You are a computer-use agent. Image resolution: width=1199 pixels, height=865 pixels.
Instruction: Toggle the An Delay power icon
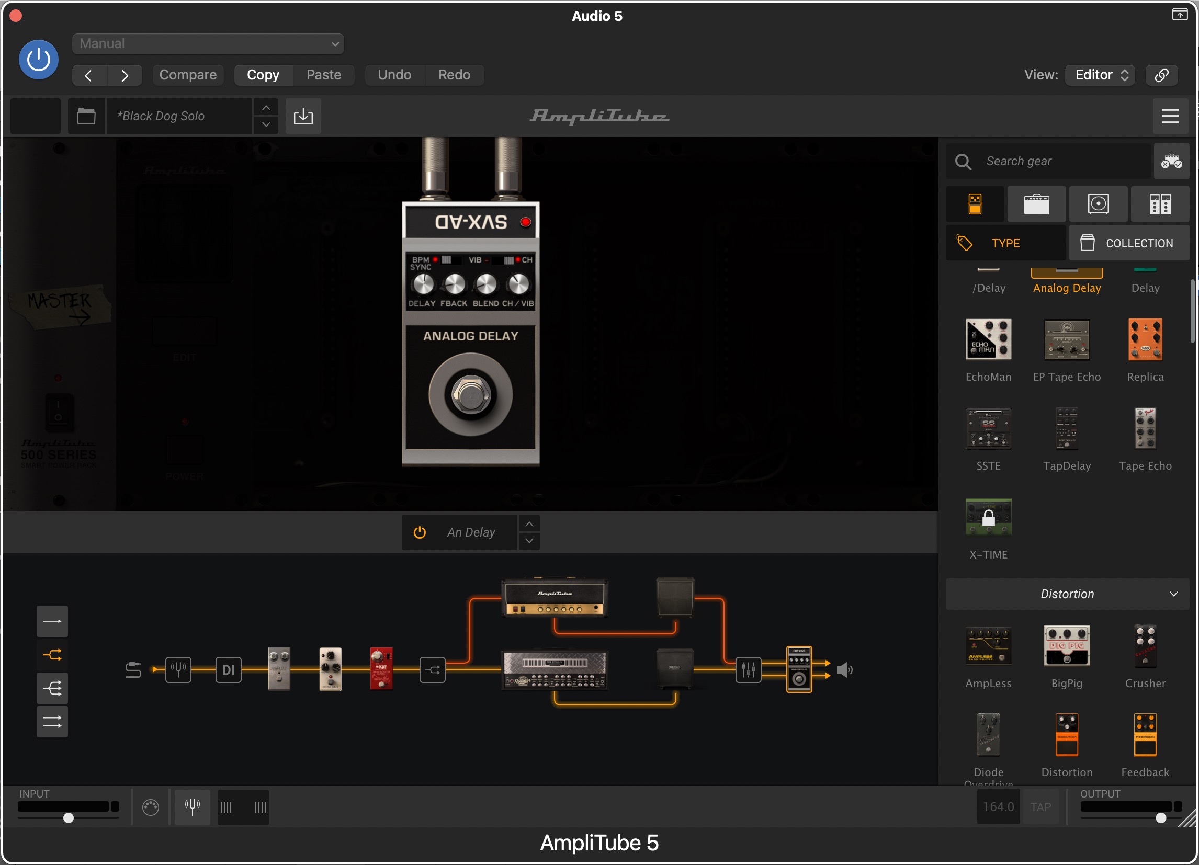pyautogui.click(x=420, y=532)
